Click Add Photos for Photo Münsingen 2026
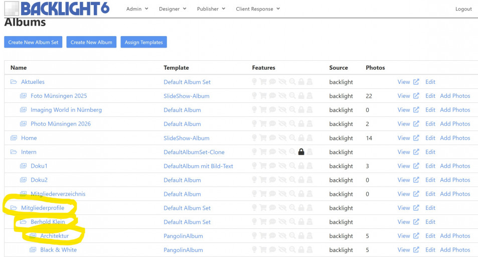This screenshot has height=257, width=478. (455, 124)
